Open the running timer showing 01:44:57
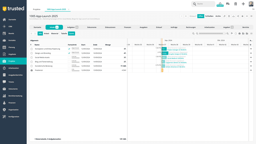 click(220, 4)
